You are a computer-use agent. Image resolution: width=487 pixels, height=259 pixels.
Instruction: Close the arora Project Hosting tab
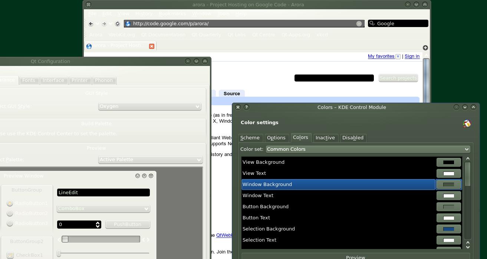(x=152, y=46)
